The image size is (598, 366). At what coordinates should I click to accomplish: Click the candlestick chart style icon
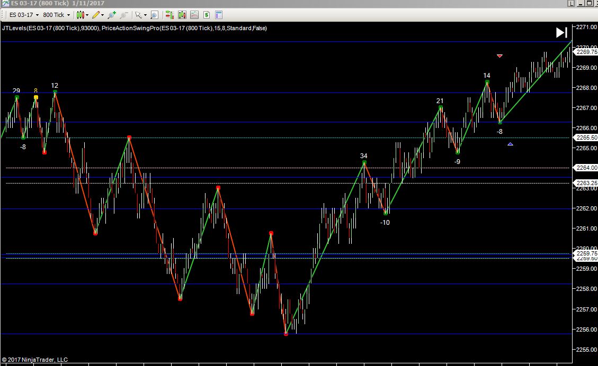coord(80,15)
